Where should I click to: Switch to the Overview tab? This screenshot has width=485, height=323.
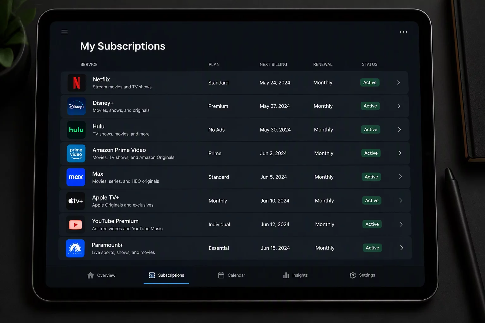tap(101, 275)
